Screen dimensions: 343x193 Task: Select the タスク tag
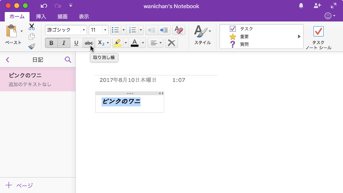click(x=241, y=29)
